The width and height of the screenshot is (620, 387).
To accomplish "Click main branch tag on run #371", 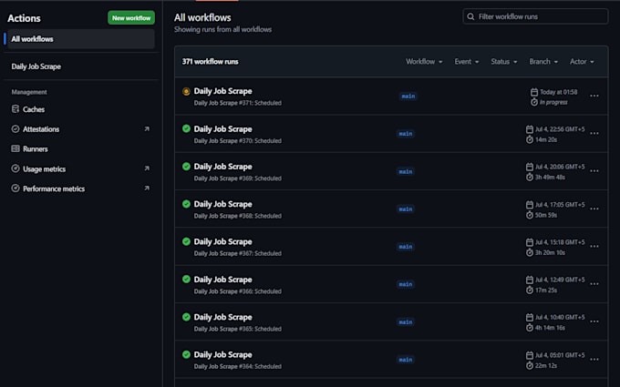I will coord(408,96).
